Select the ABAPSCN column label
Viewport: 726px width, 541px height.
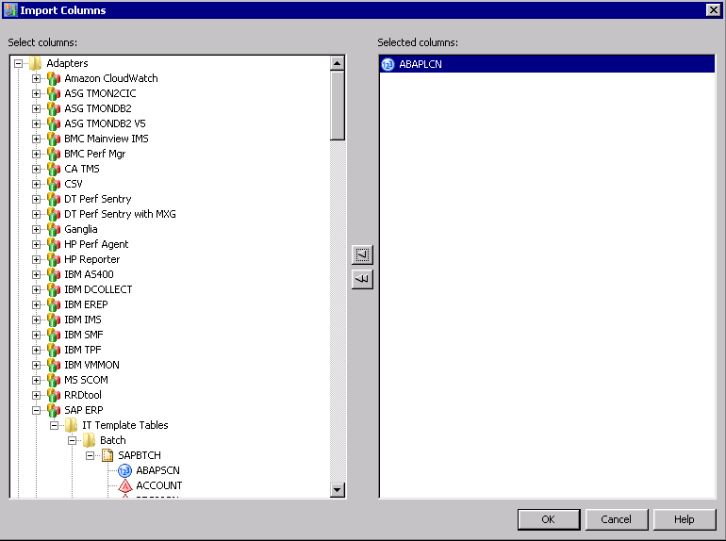pyautogui.click(x=157, y=470)
